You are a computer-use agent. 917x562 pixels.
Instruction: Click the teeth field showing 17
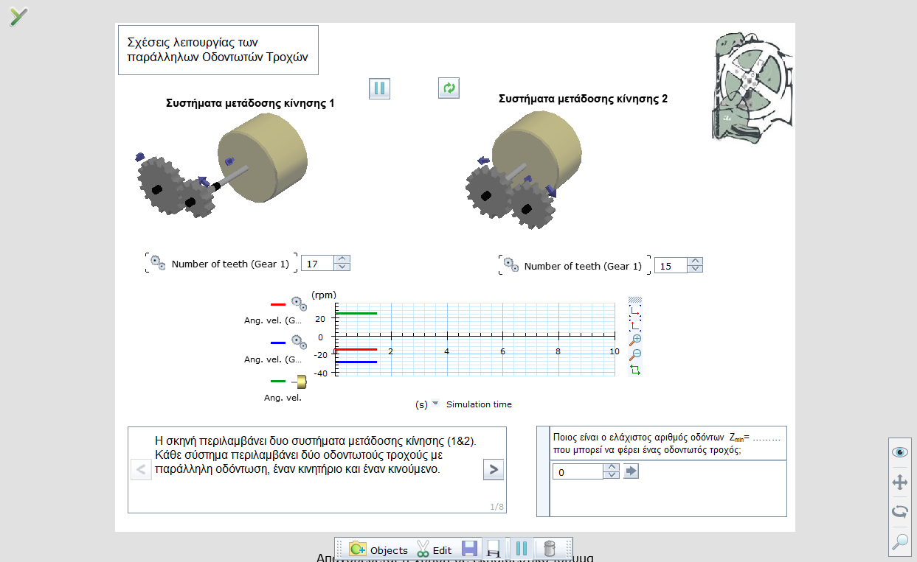[x=318, y=264]
